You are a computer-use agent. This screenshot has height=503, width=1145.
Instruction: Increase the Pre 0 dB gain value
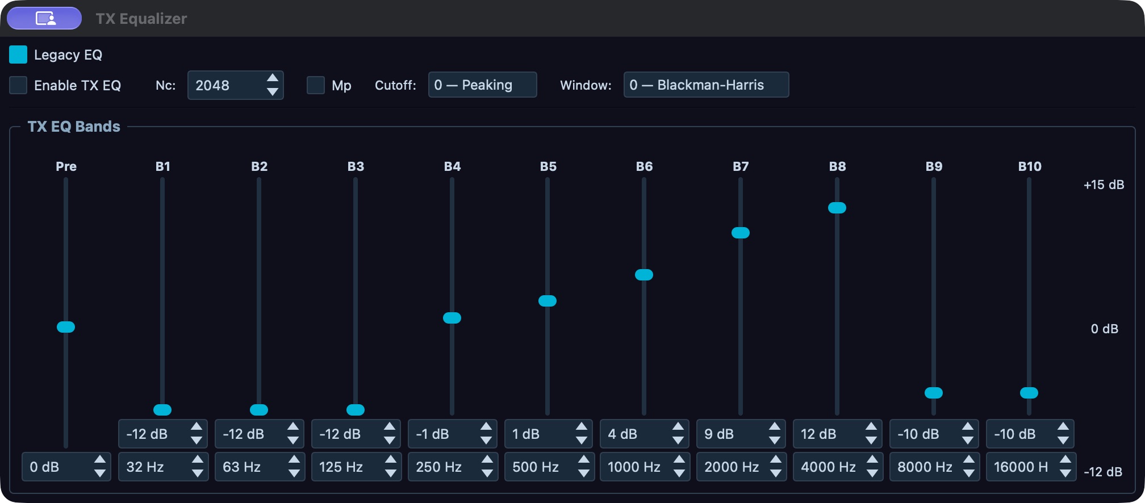coord(100,460)
